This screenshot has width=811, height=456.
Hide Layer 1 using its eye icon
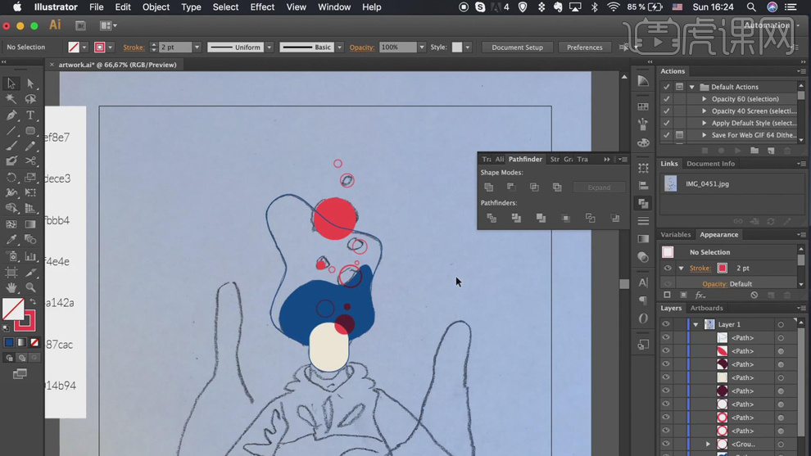click(666, 324)
